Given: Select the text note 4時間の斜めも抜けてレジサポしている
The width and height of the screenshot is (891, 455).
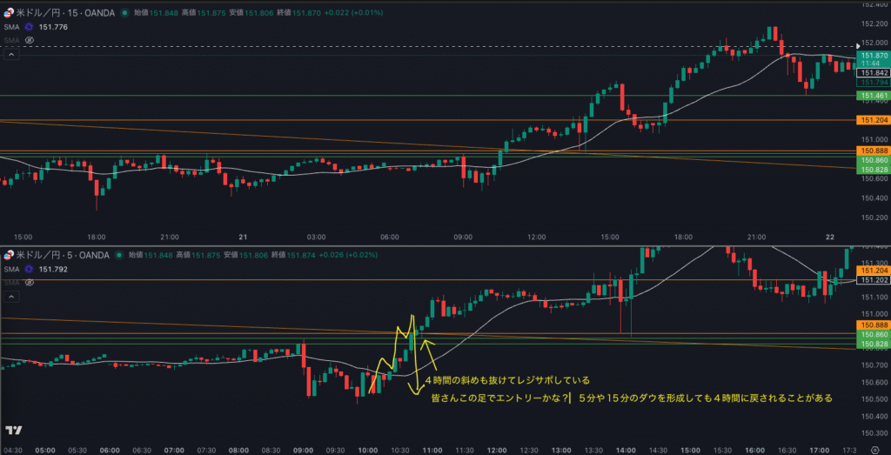Looking at the screenshot, I should pyautogui.click(x=507, y=380).
